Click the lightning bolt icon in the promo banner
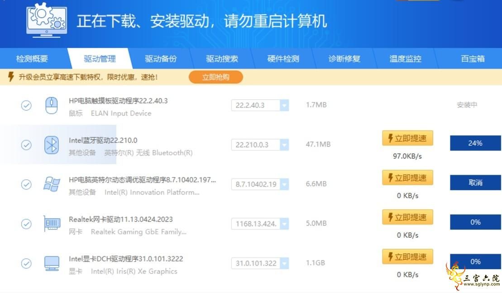 pos(11,77)
